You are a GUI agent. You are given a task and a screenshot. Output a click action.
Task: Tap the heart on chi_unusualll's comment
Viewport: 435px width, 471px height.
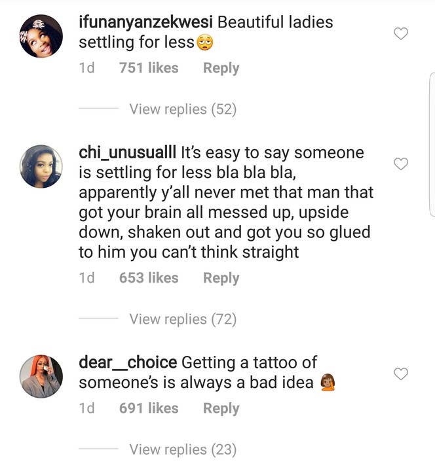pos(400,164)
